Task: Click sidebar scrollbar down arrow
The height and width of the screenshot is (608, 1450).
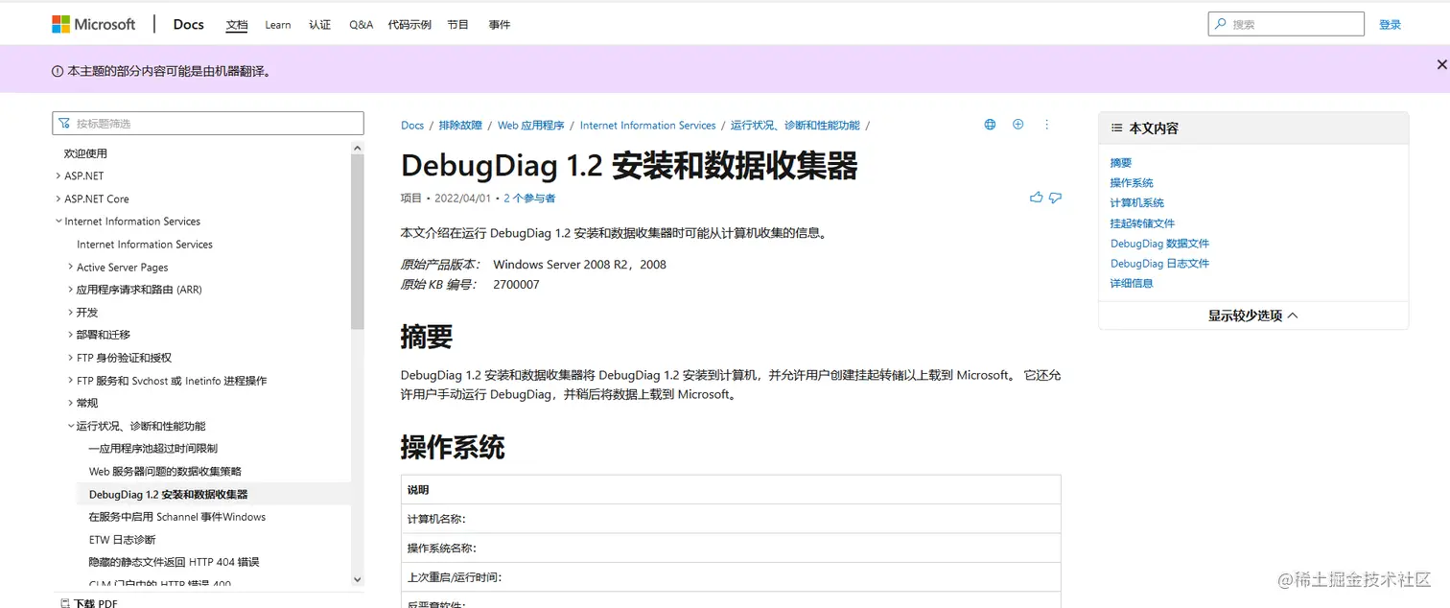Action: point(358,579)
